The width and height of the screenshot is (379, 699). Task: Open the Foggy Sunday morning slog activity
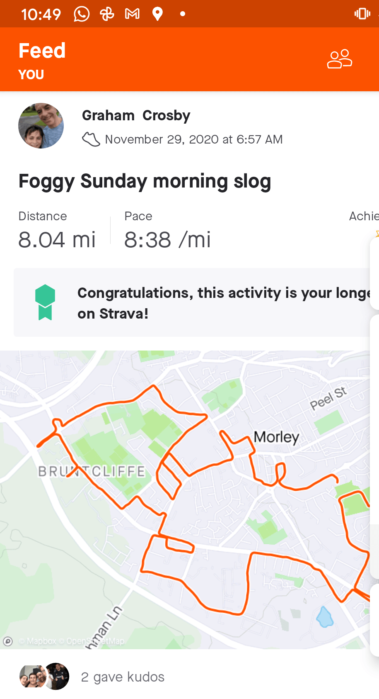(145, 181)
